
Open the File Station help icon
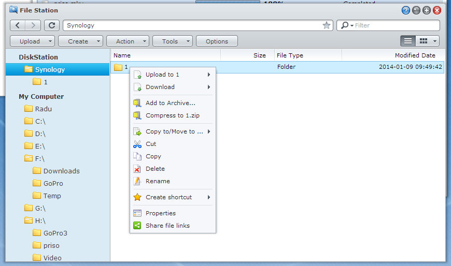tap(405, 10)
